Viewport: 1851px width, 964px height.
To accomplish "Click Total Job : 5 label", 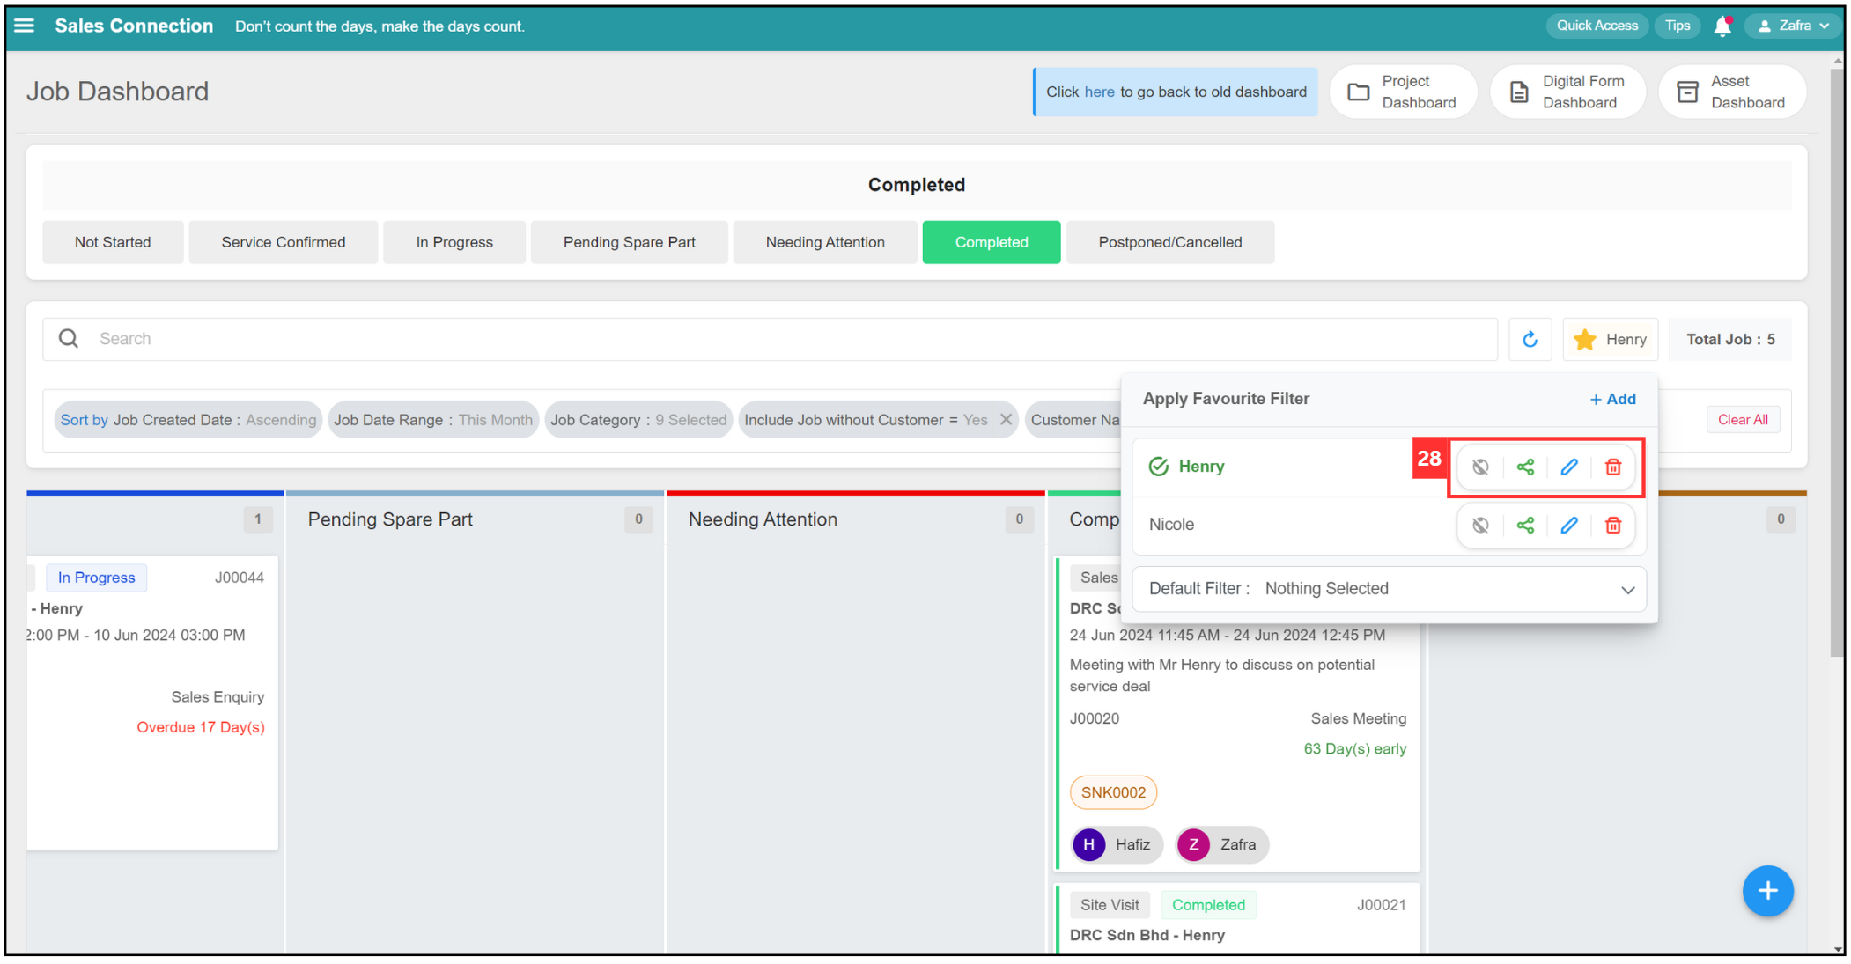I will click(1729, 339).
